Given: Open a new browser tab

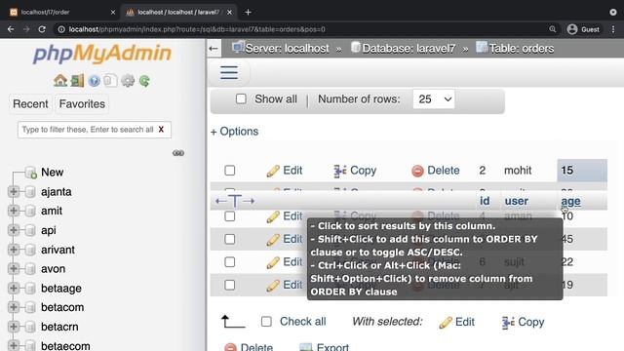Looking at the screenshot, I should click(248, 12).
